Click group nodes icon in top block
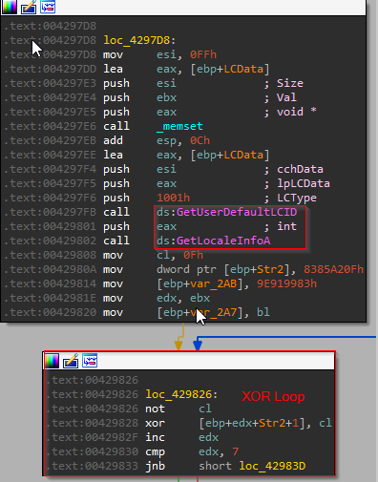This screenshot has width=378, height=482. [x=48, y=7]
